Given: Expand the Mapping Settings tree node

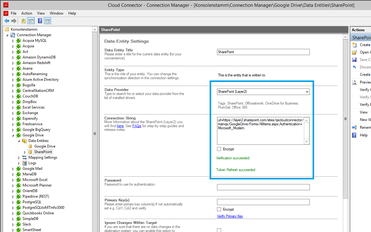Looking at the screenshot, I should (x=19, y=158).
